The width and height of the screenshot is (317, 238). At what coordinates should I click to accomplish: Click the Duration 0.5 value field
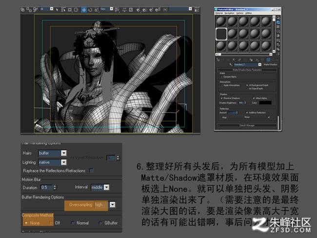[46, 187]
